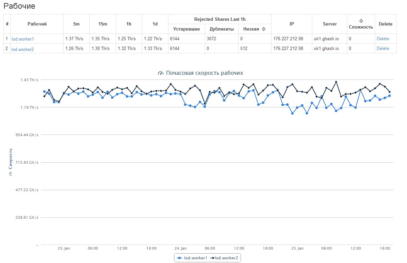This screenshot has width=407, height=263.
Task: Toggle lod.worker1 series in chart legend
Action: 192,258
